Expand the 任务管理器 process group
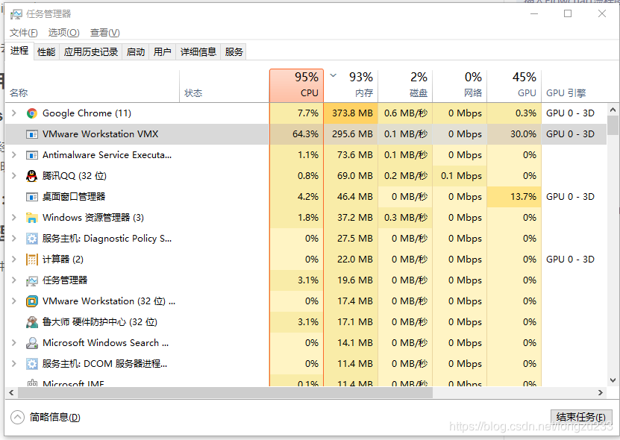 (14, 280)
